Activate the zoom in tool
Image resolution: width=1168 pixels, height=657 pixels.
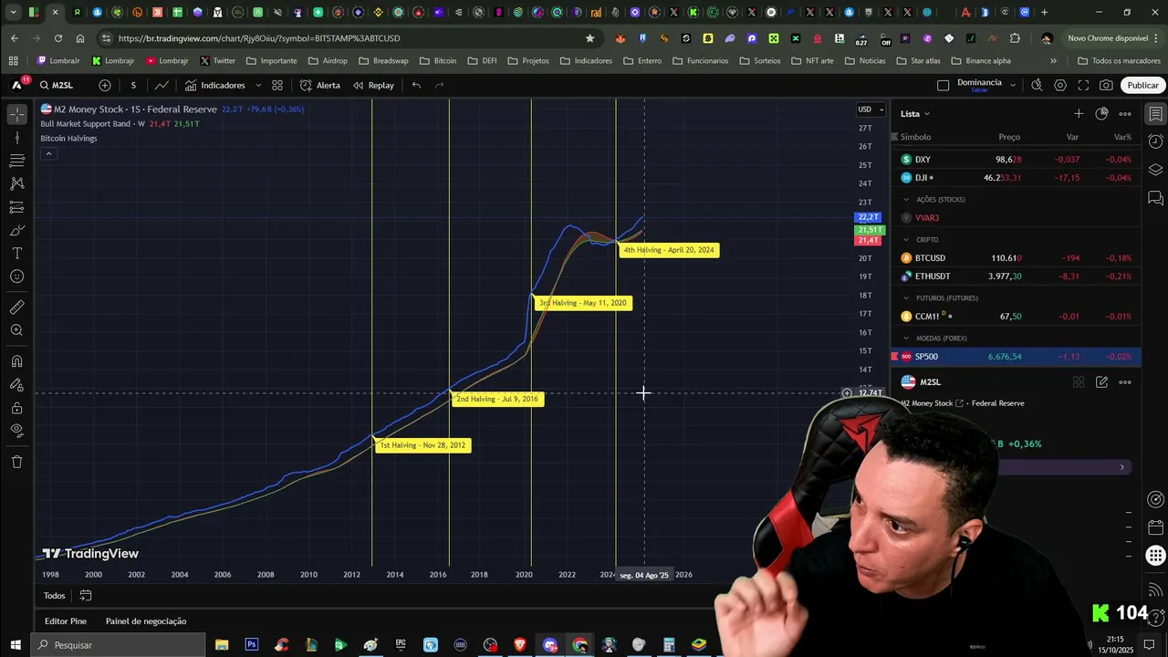click(16, 330)
